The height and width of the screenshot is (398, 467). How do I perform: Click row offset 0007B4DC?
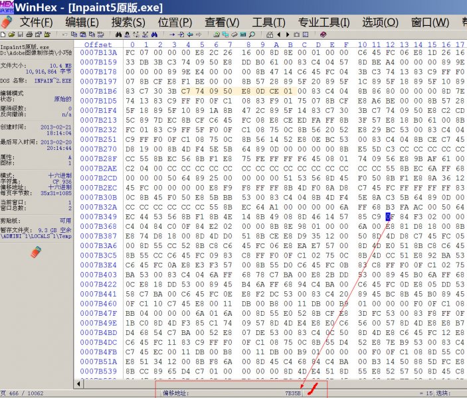(98, 342)
